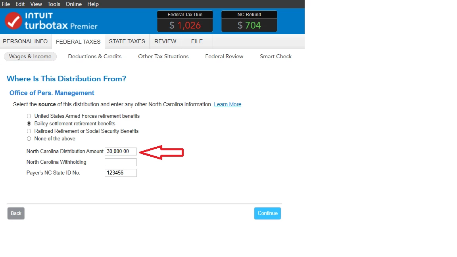Select the Wages & Income section
This screenshot has width=457, height=257.
[x=30, y=57]
